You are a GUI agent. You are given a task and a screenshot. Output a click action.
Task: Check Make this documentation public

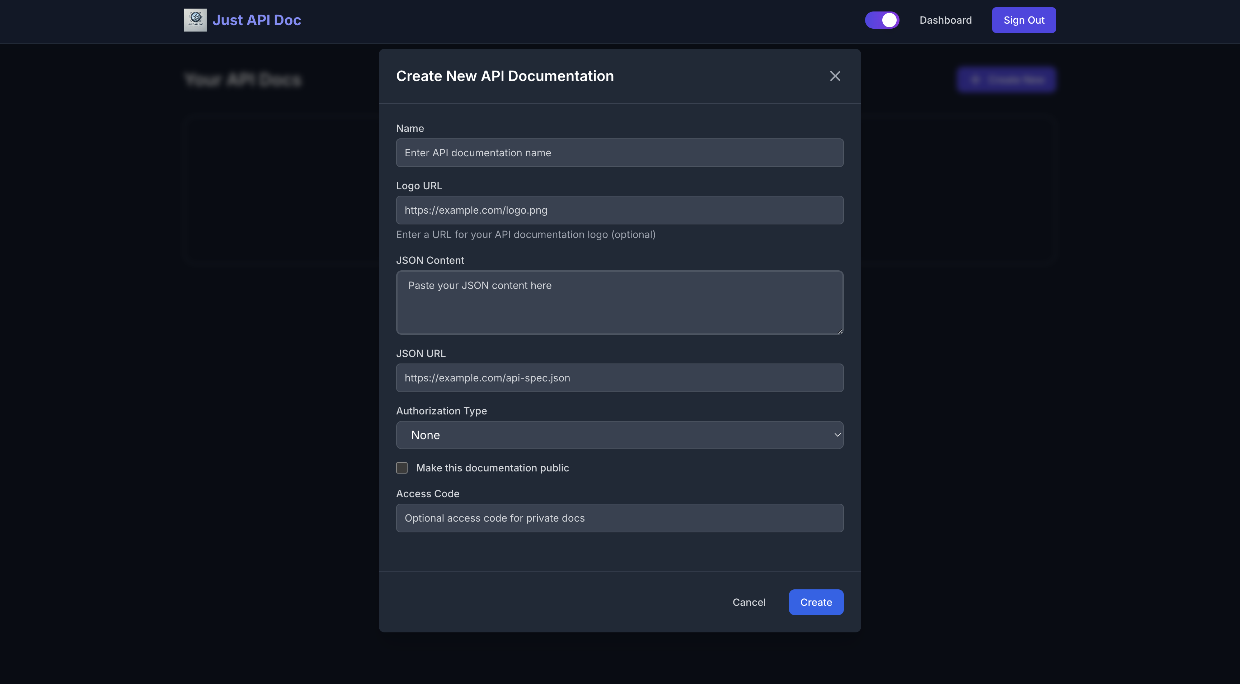click(x=402, y=467)
